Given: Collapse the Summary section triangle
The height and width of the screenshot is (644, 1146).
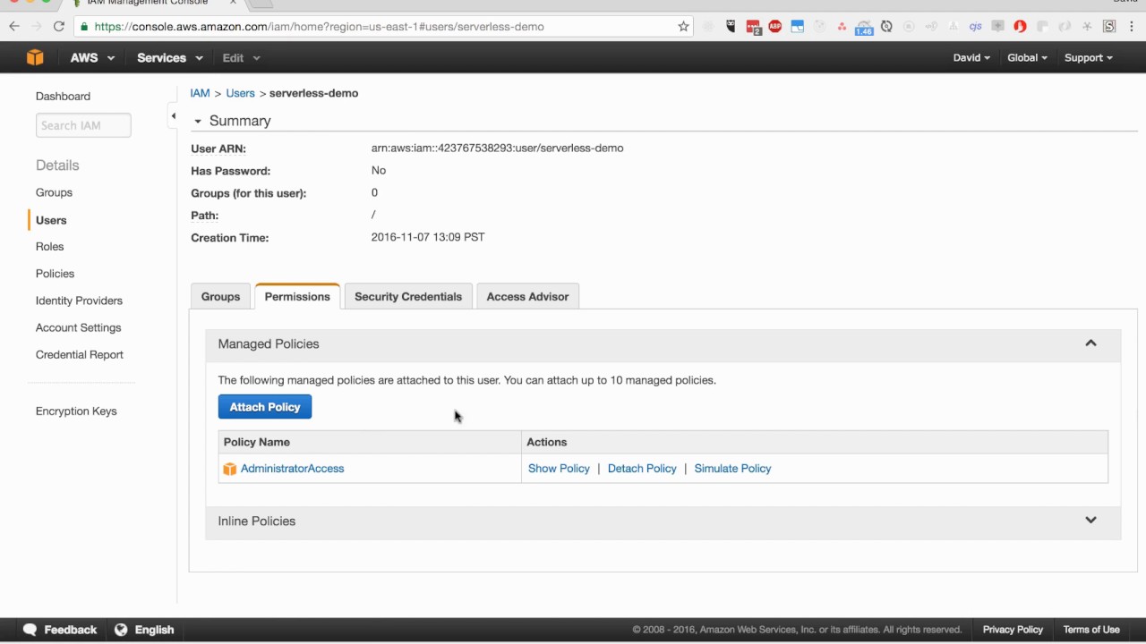Looking at the screenshot, I should (x=197, y=121).
